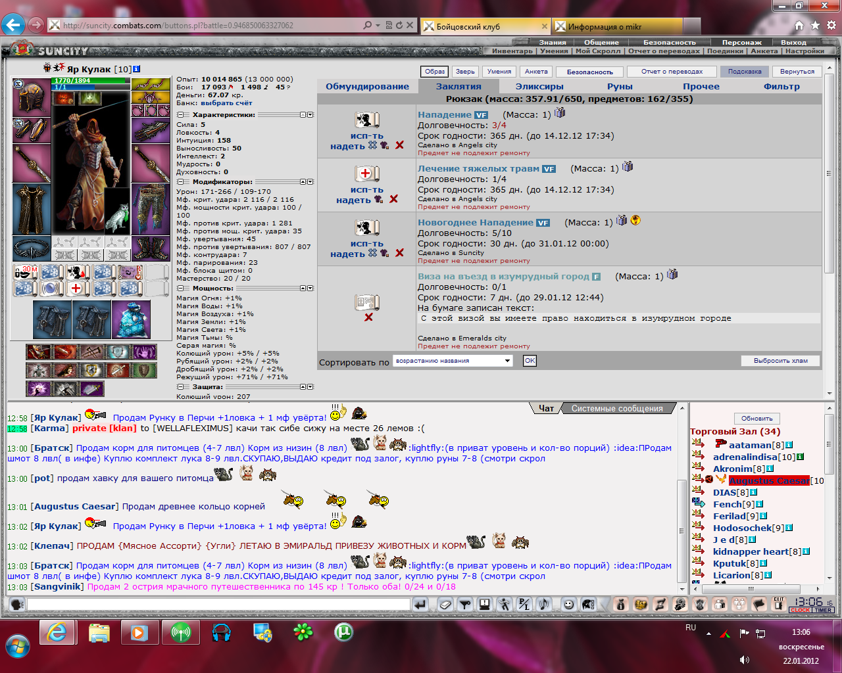
Task: Click the equipped bracers slot icon
Action: click(x=32, y=130)
